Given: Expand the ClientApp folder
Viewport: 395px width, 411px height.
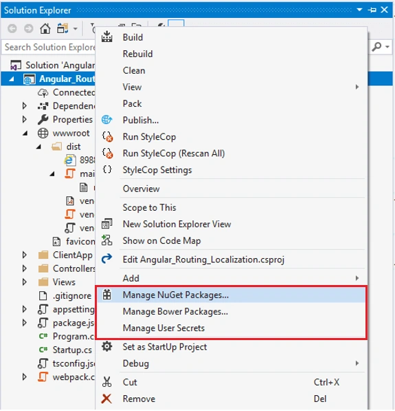Looking at the screenshot, I should [x=24, y=255].
